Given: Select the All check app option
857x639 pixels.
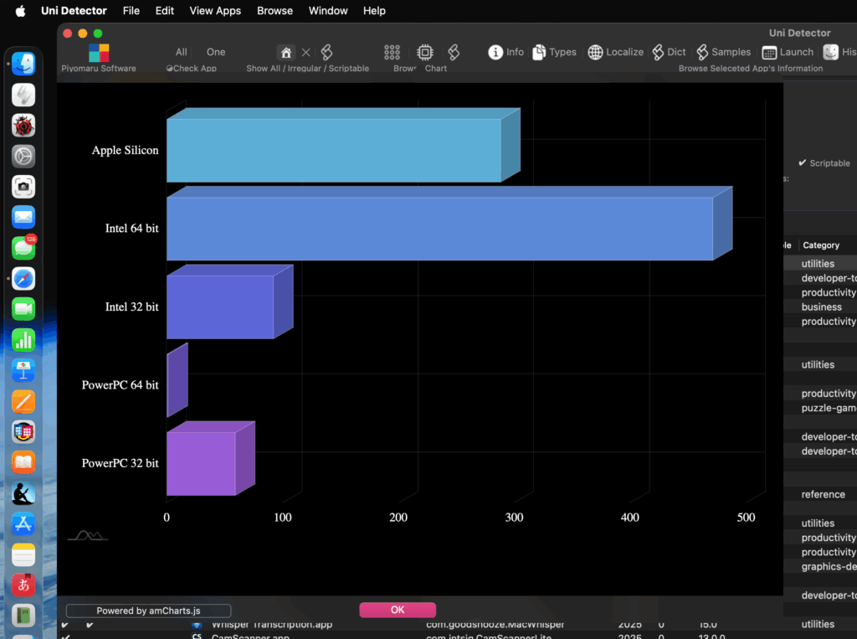Looking at the screenshot, I should [x=181, y=52].
